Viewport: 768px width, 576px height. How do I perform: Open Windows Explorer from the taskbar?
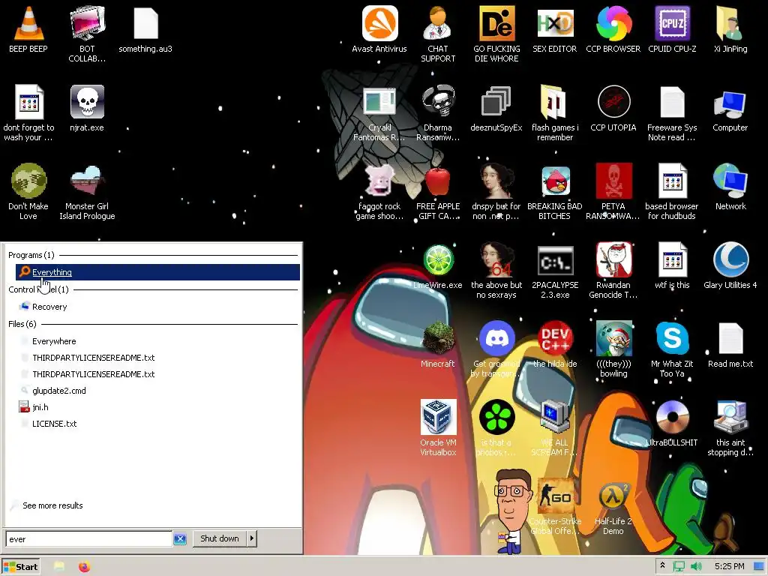[x=58, y=567]
